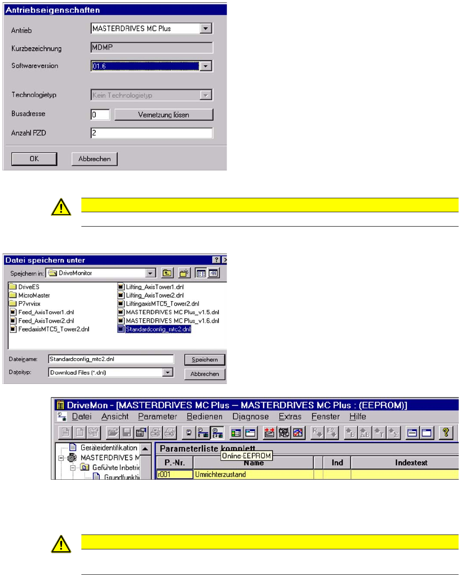Click the up-arrow B toolbar icon
Screen dimensions: 459x575
[350, 432]
